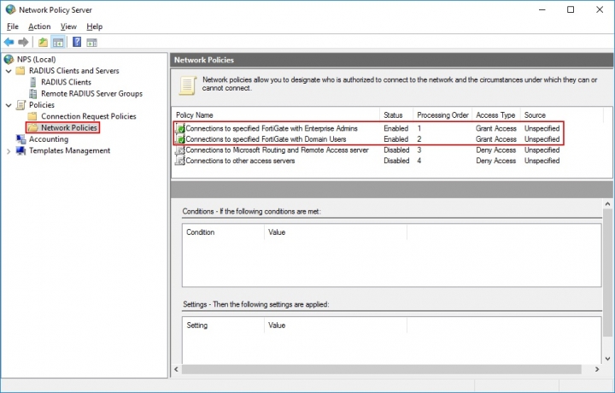This screenshot has width=615, height=393.
Task: Click the Up one level folder icon
Action: [43, 42]
